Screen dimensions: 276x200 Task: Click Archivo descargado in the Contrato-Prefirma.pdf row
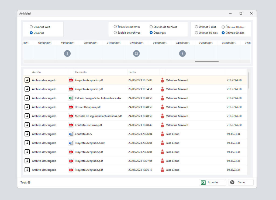point(44,125)
